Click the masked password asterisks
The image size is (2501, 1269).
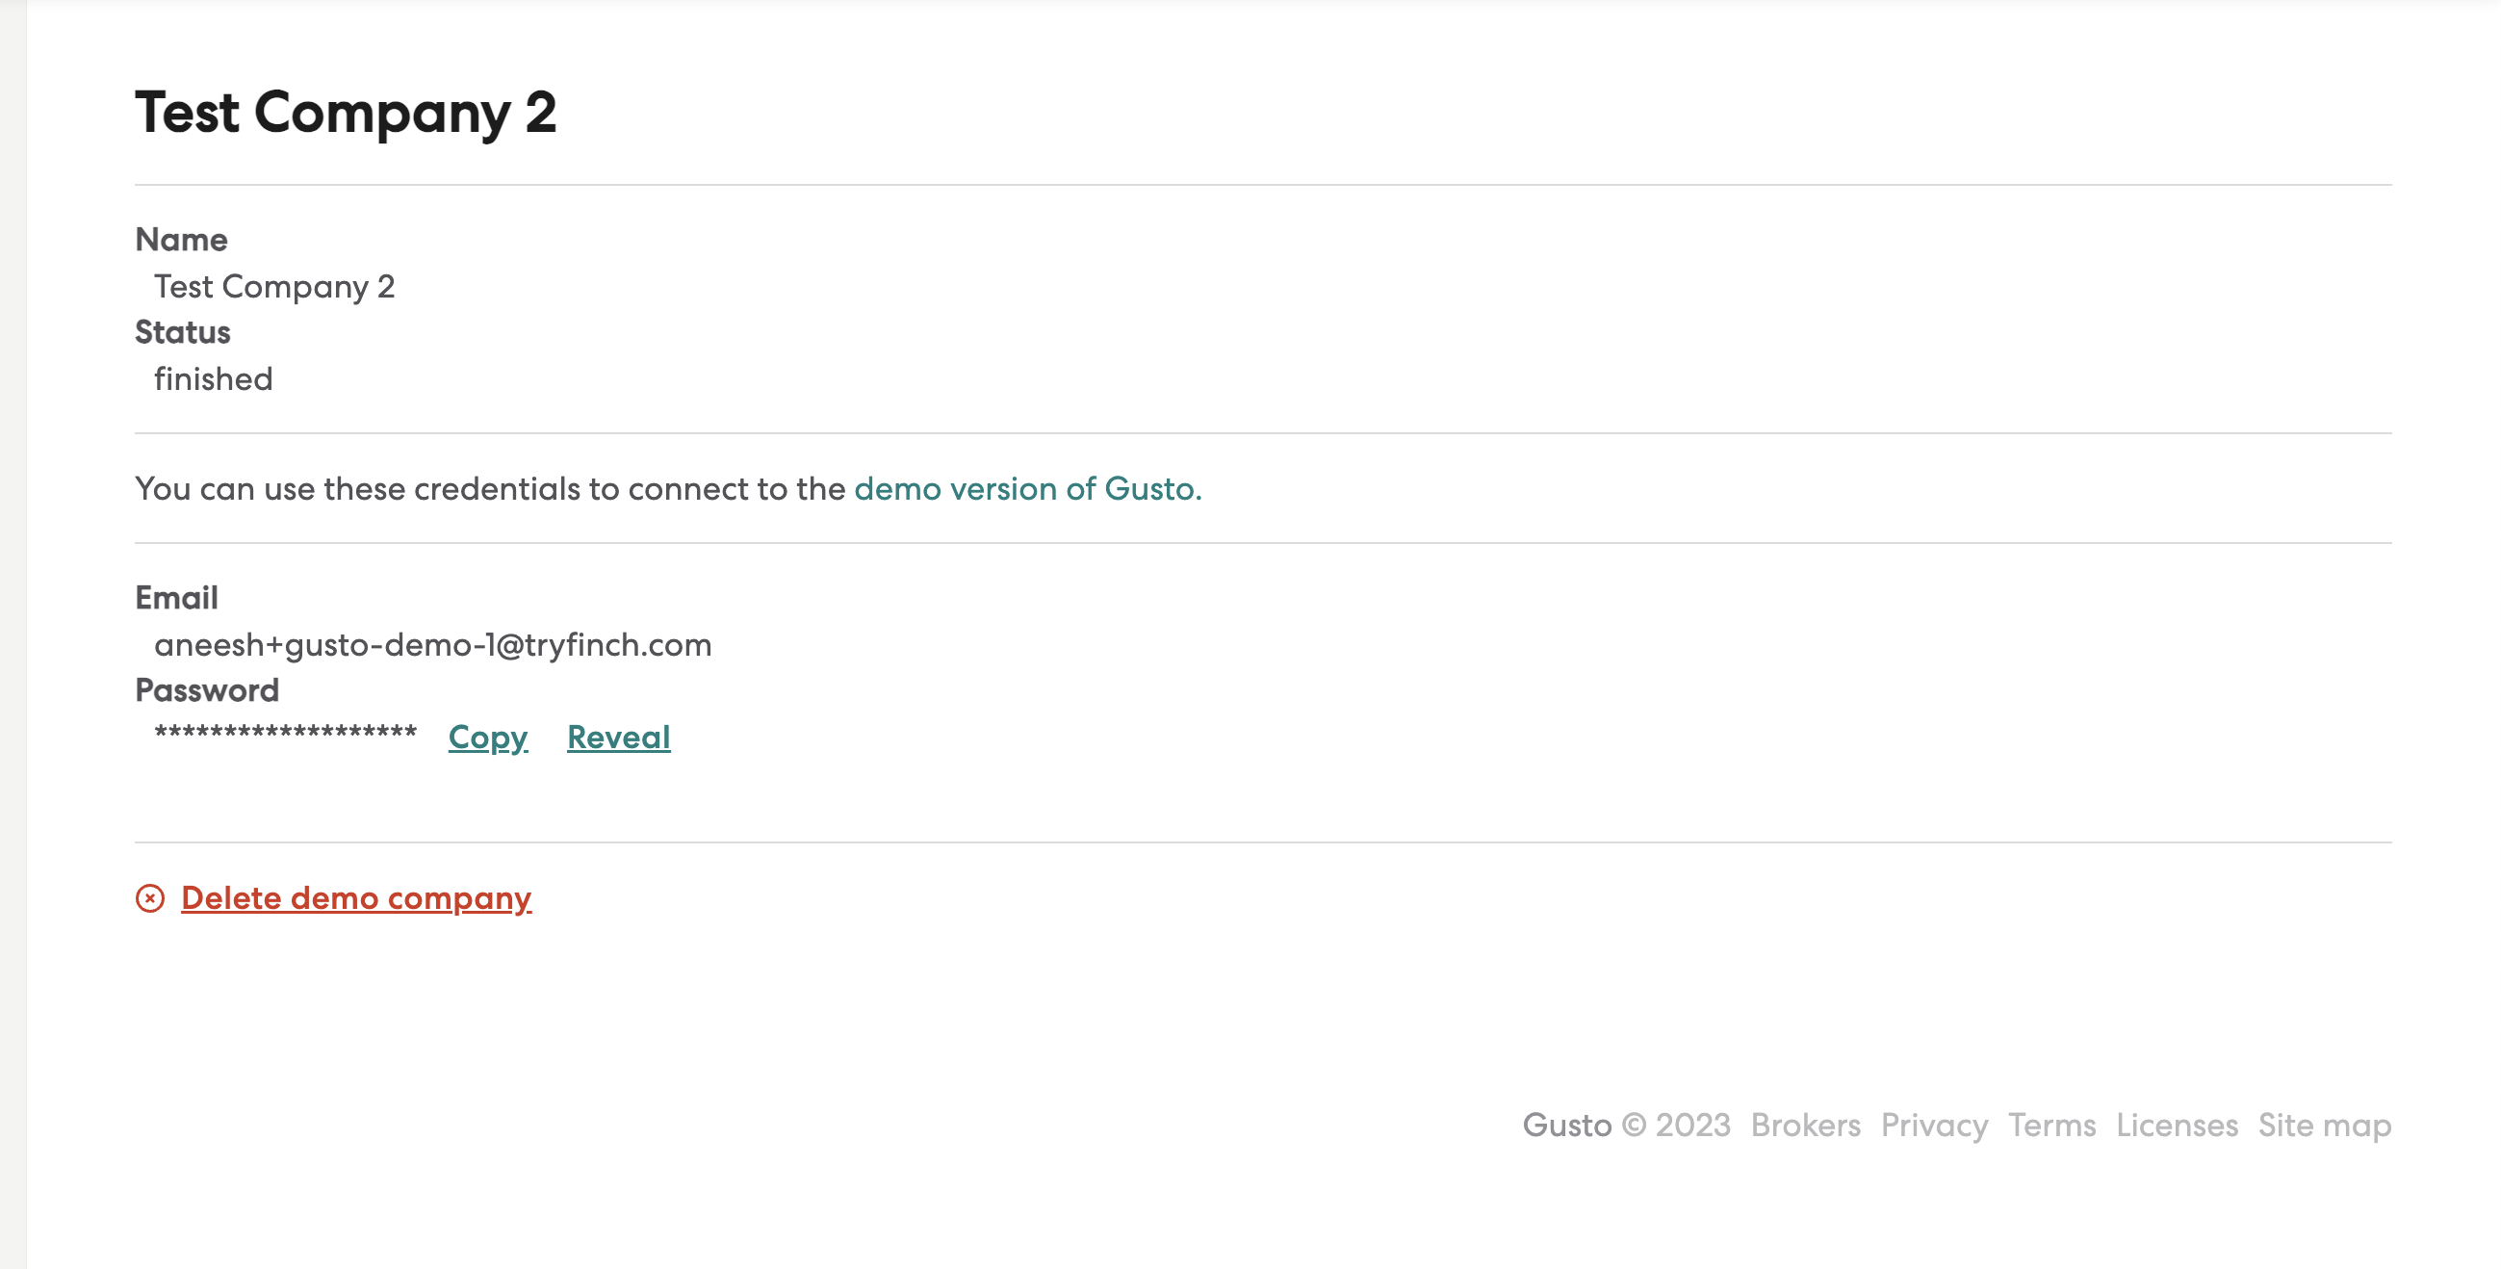click(x=286, y=733)
